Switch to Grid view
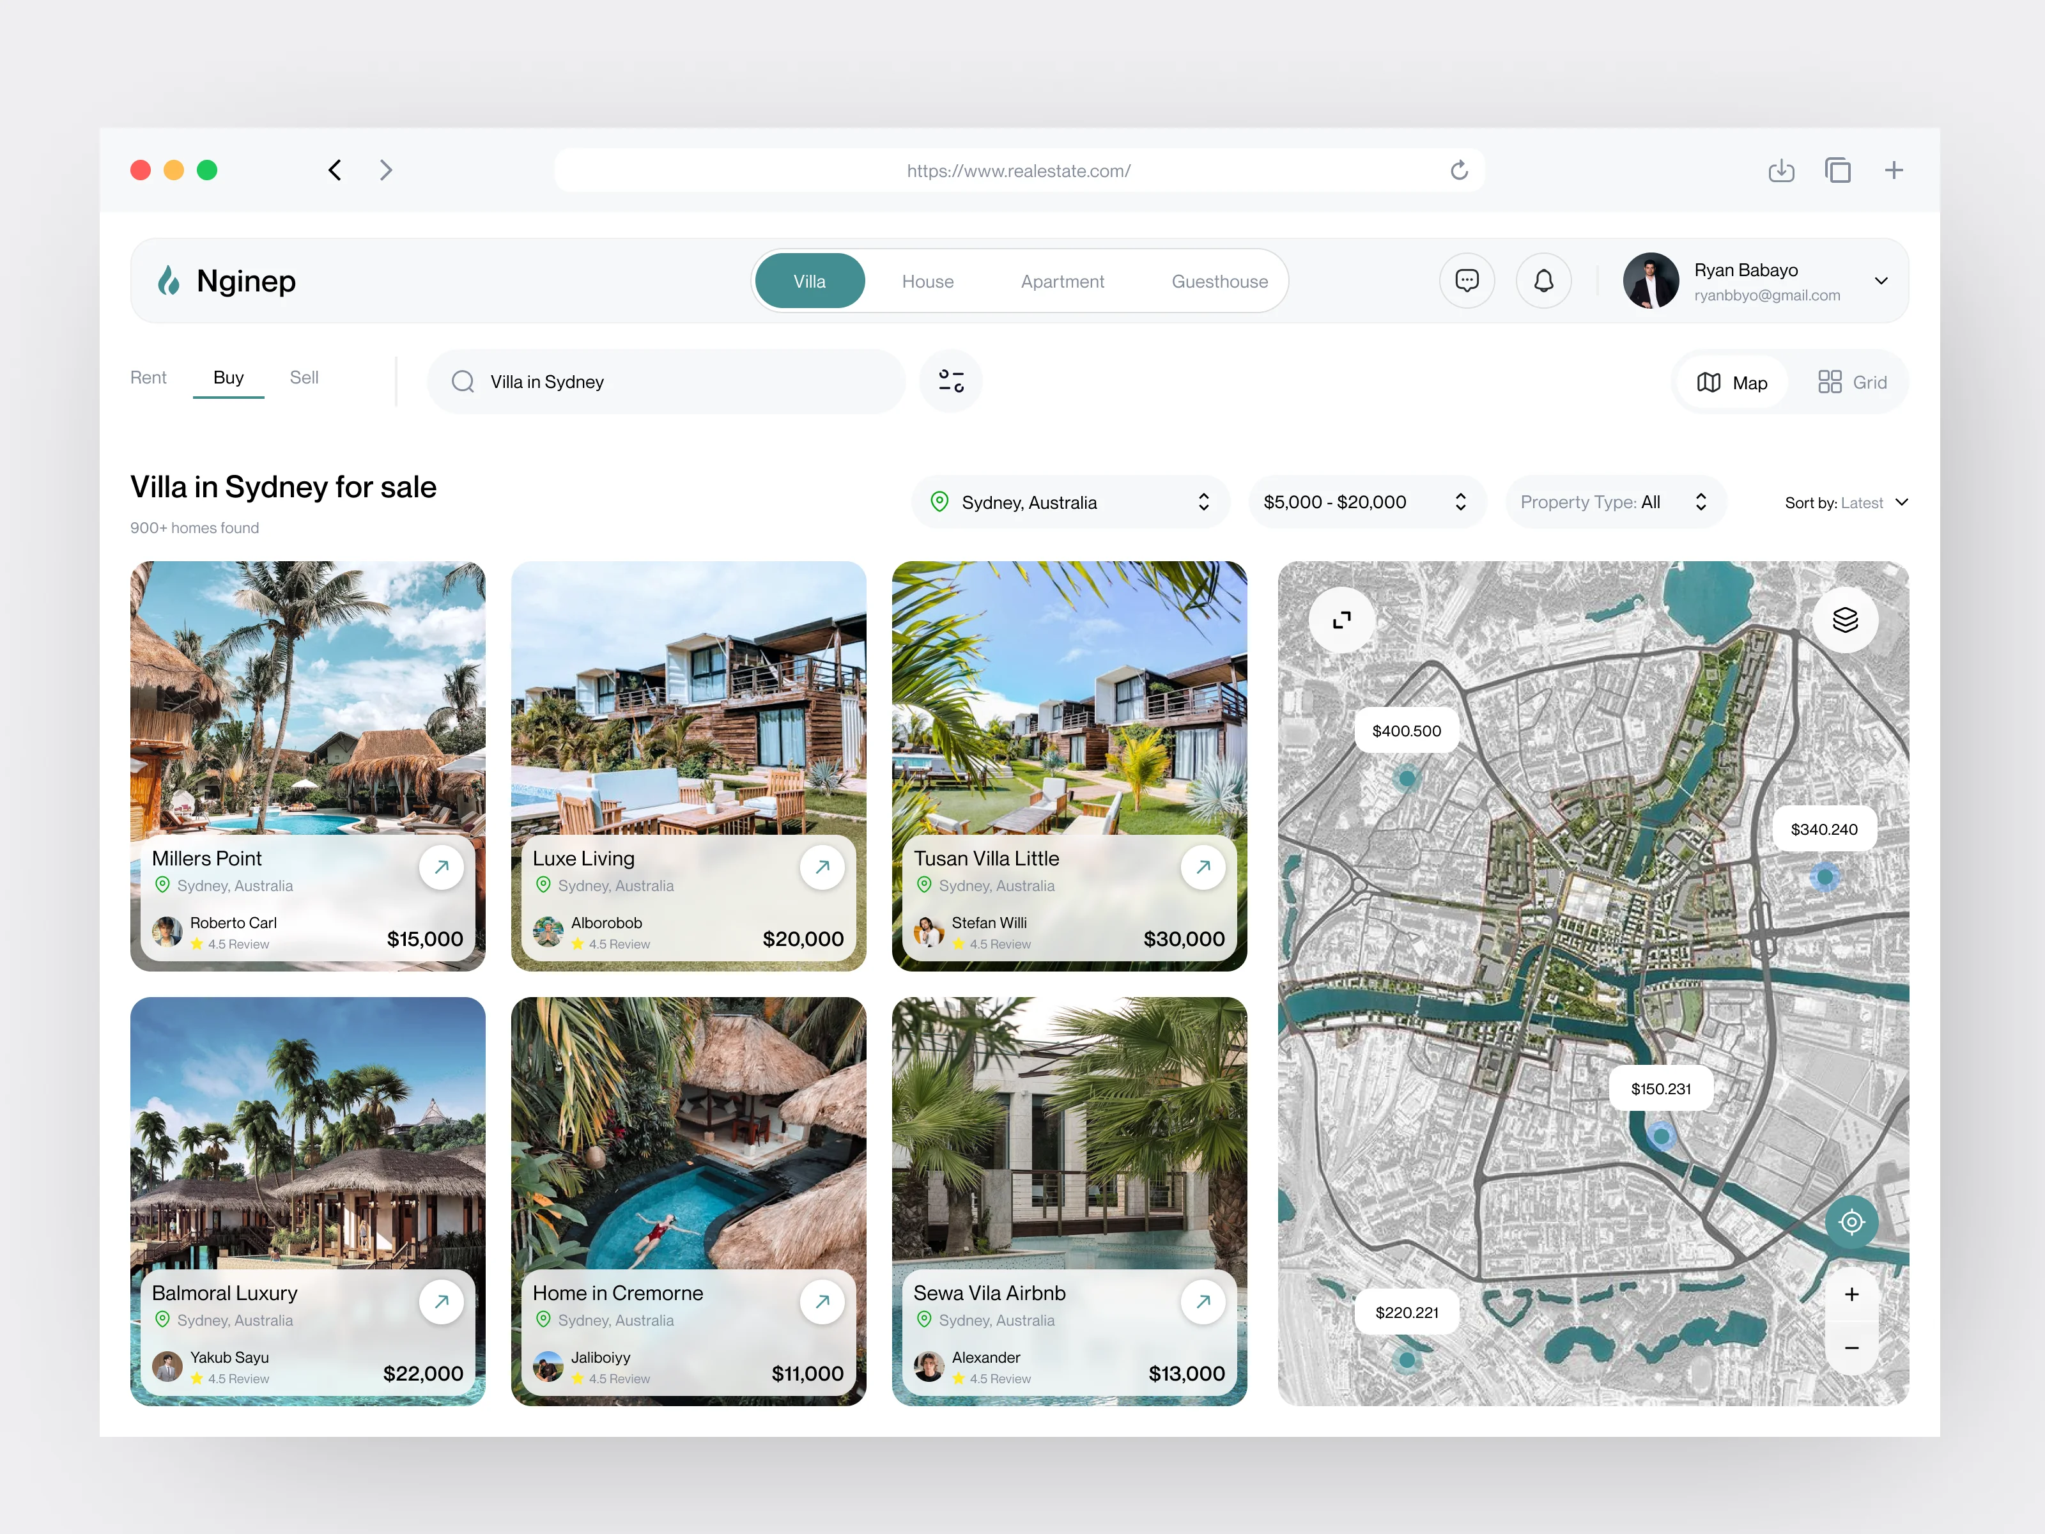 [1852, 382]
